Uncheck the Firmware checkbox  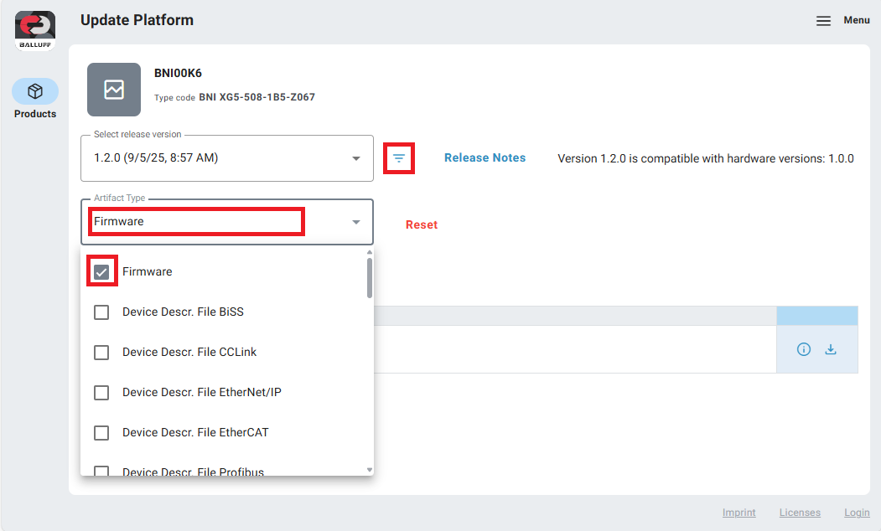tap(101, 272)
